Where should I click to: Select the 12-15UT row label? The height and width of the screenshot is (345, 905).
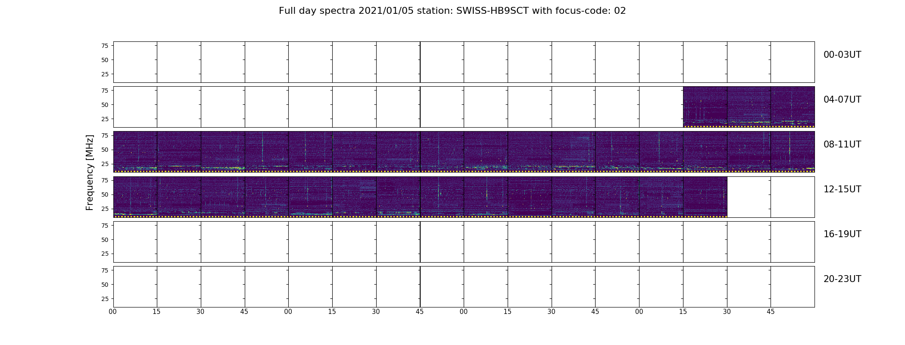pos(842,189)
